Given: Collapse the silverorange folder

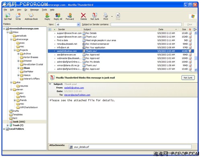Looking at the screenshot, I should [11, 39].
